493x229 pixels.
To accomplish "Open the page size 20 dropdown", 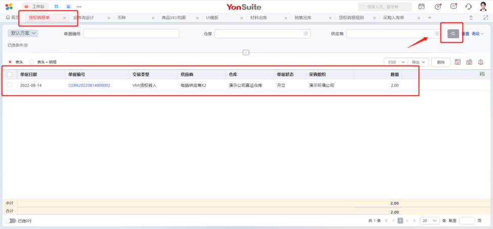I will click(x=429, y=221).
